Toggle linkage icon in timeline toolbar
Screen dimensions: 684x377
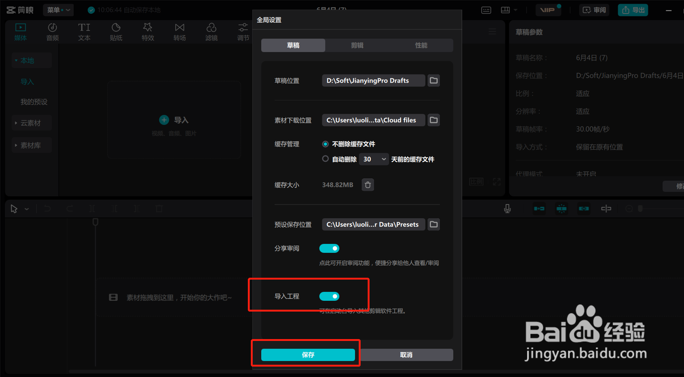[584, 209]
